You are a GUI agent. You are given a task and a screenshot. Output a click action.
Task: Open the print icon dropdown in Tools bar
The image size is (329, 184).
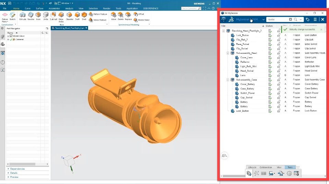click(275, 173)
